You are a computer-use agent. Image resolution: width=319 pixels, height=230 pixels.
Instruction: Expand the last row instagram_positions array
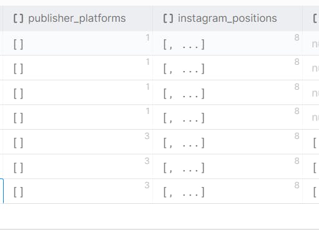pos(227,191)
